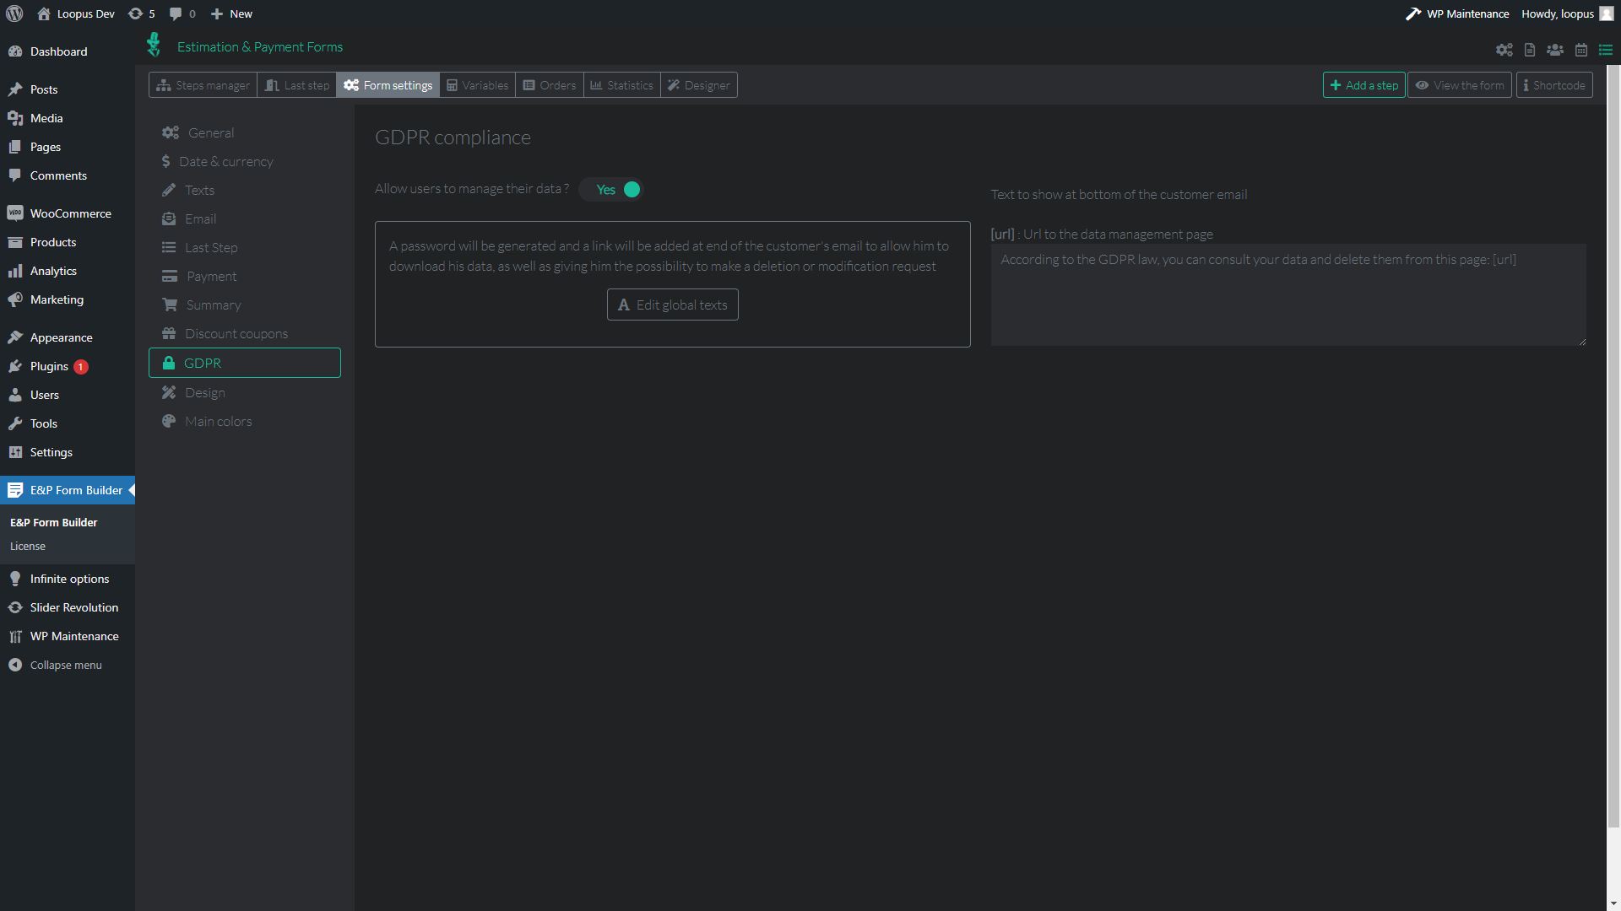The height and width of the screenshot is (911, 1621).
Task: Click the comments bubble icon in admin bar
Action: click(x=182, y=13)
